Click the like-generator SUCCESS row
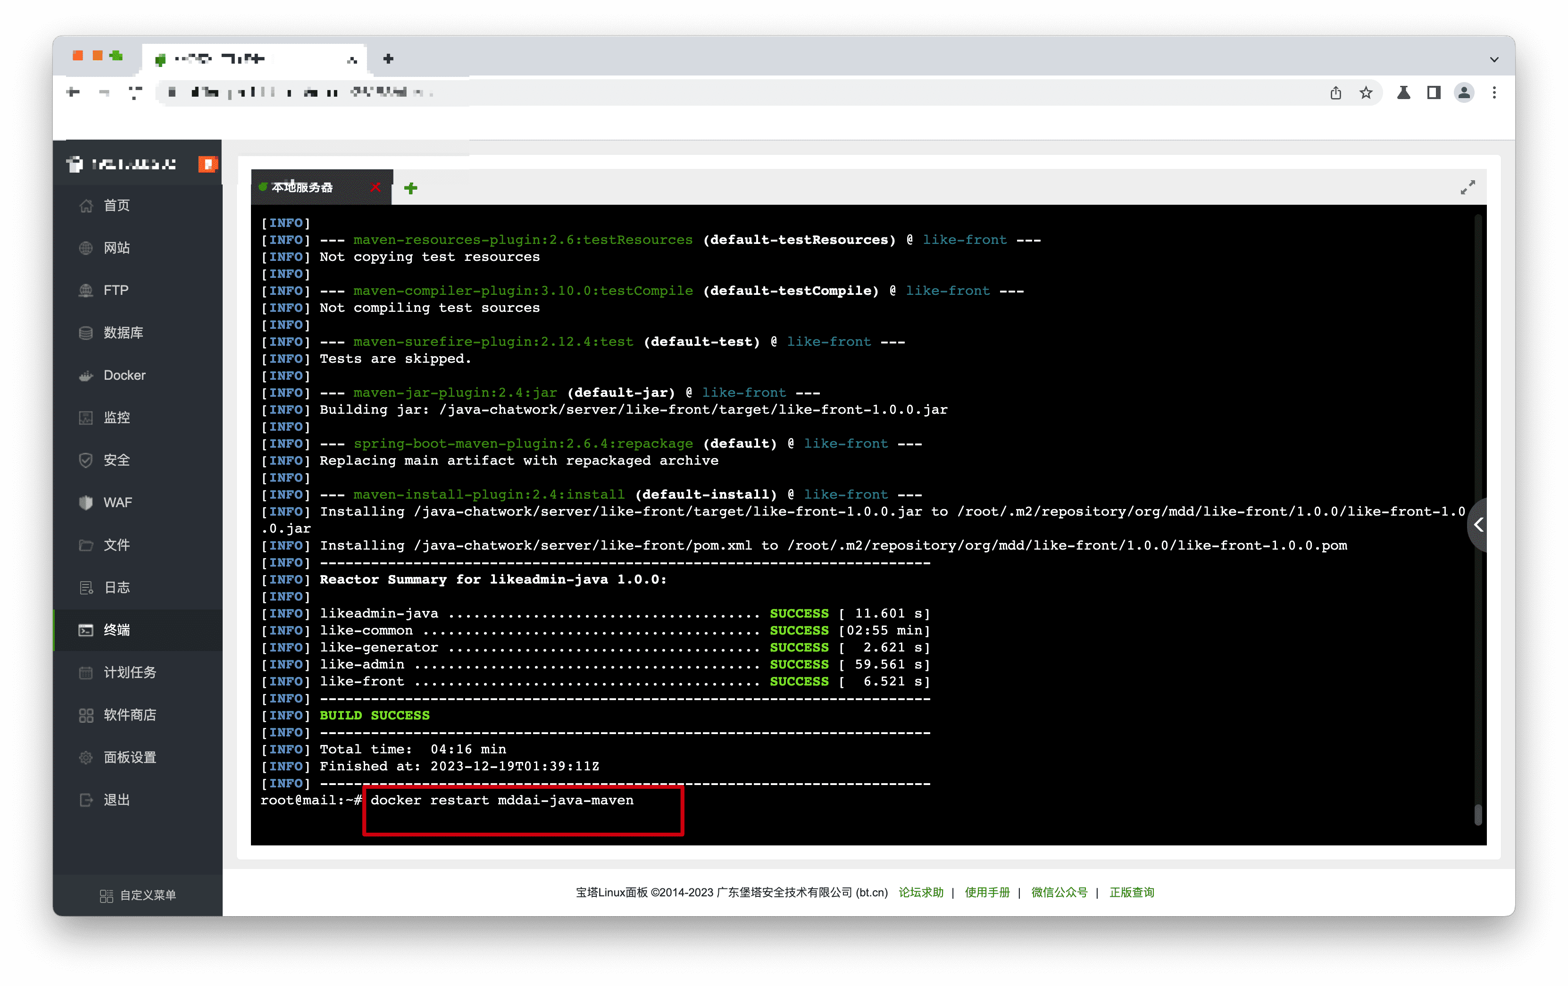 [x=596, y=647]
